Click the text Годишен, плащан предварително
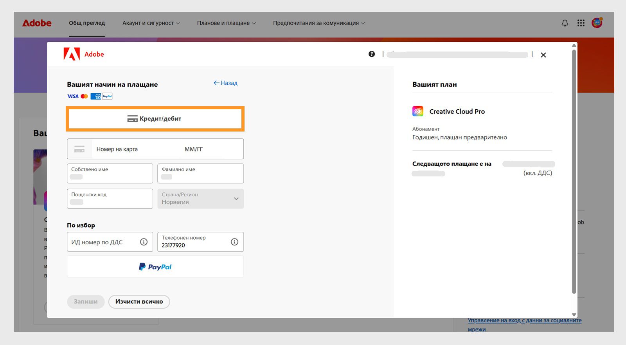The height and width of the screenshot is (345, 626). point(460,137)
